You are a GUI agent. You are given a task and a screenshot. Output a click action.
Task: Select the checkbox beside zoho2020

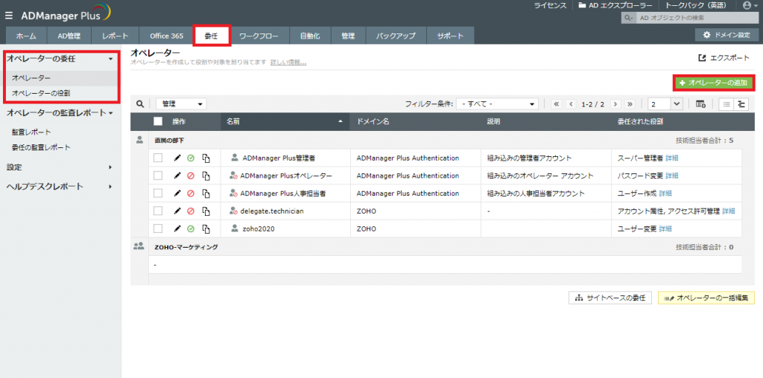point(157,228)
